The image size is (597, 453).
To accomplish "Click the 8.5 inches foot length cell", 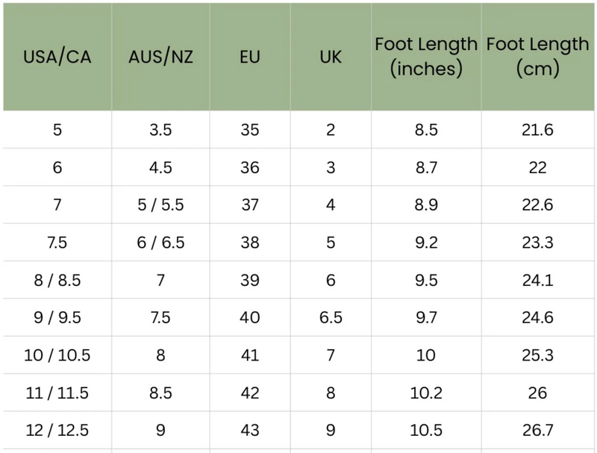I will pos(426,130).
